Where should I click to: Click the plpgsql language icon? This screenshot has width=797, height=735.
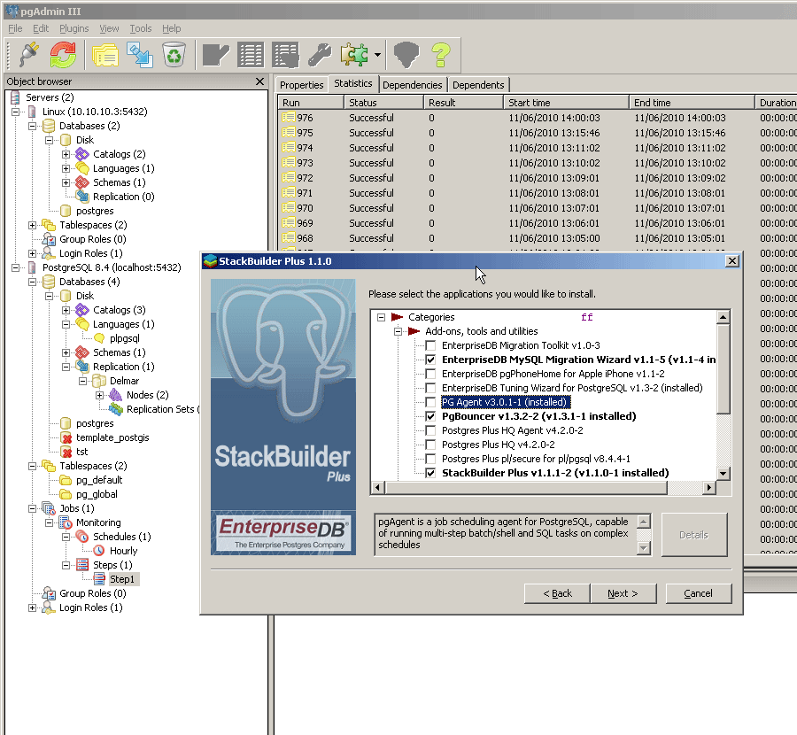(x=99, y=338)
